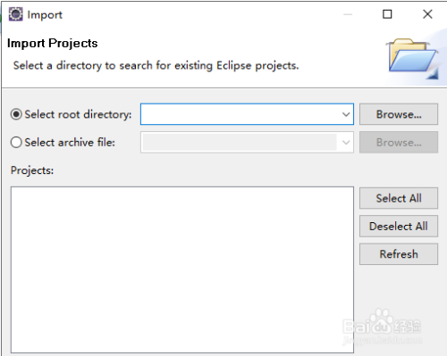447x356 pixels.
Task: Expand the root directory dropdown arrow
Action: [346, 114]
